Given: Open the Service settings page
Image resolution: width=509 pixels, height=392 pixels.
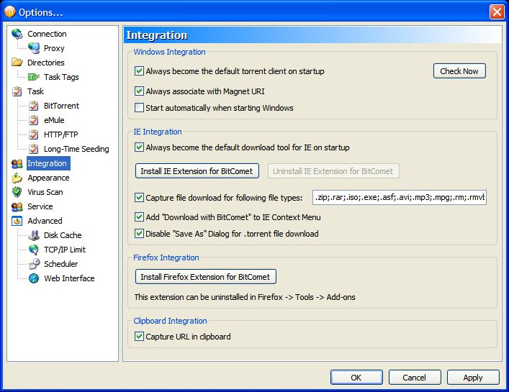Looking at the screenshot, I should point(40,206).
